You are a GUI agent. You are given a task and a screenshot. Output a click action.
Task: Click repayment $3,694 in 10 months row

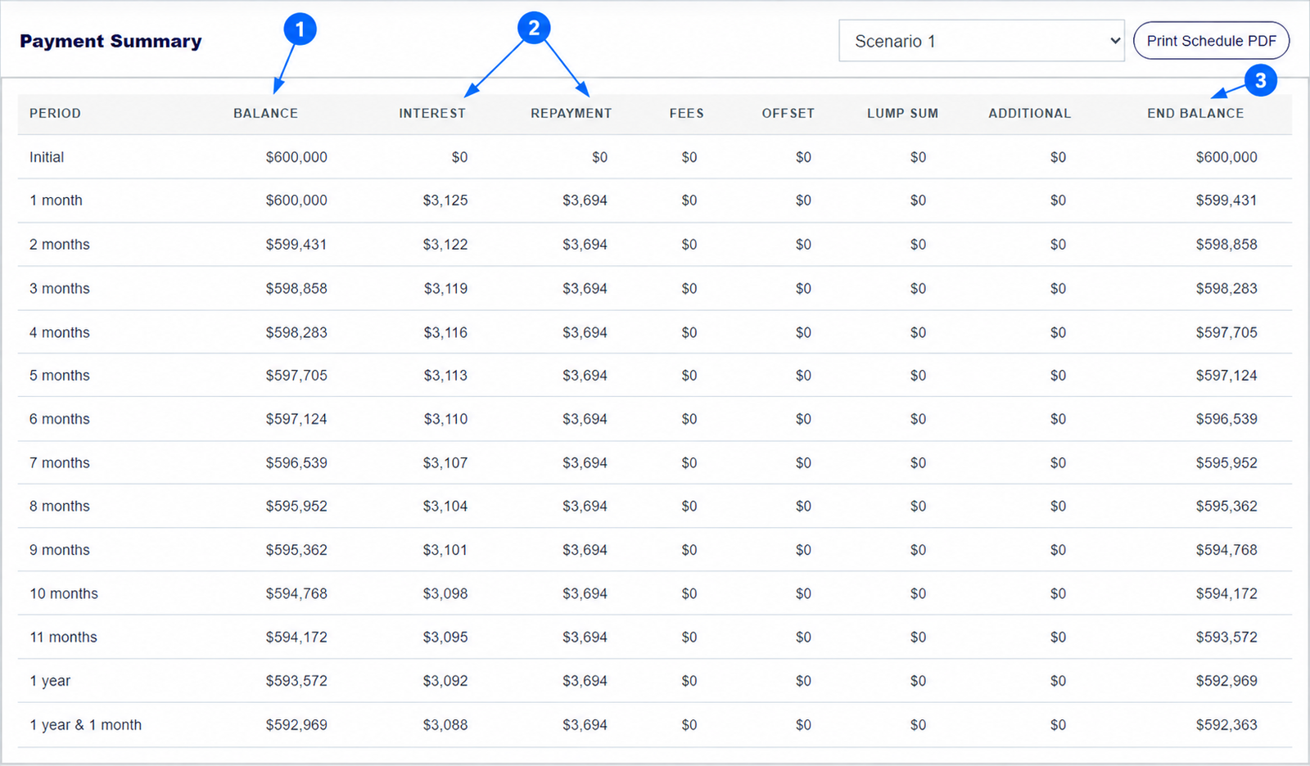pyautogui.click(x=585, y=594)
